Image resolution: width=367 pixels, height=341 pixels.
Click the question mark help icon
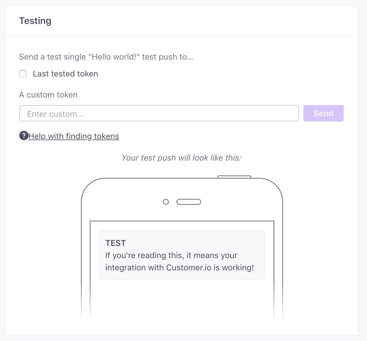point(24,136)
